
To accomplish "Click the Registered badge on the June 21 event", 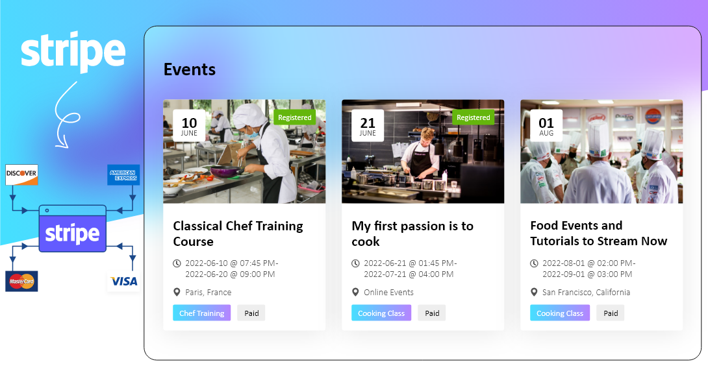I will (x=473, y=117).
